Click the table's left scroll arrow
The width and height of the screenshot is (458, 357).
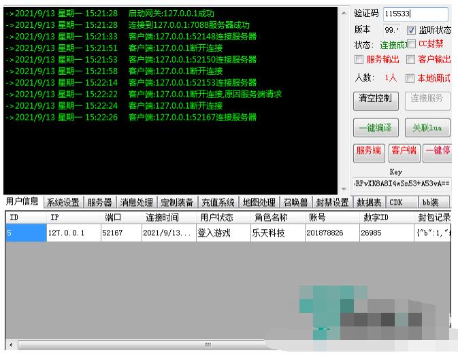(10, 345)
